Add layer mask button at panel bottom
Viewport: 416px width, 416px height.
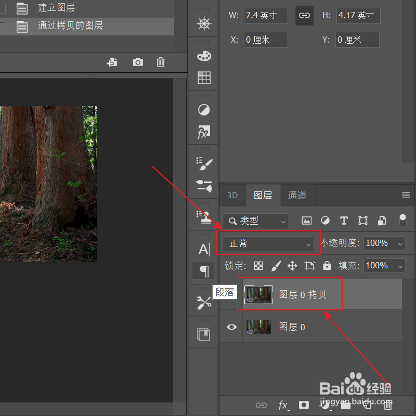(304, 405)
